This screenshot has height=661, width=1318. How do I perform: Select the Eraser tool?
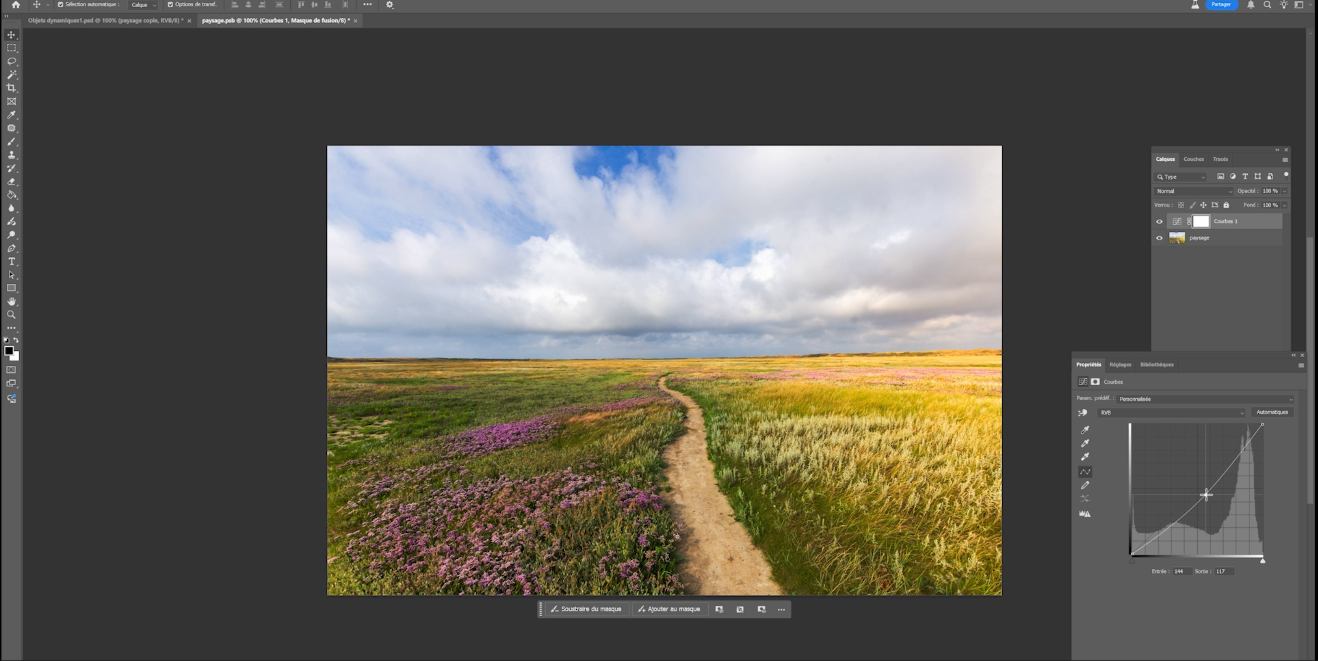click(x=11, y=181)
